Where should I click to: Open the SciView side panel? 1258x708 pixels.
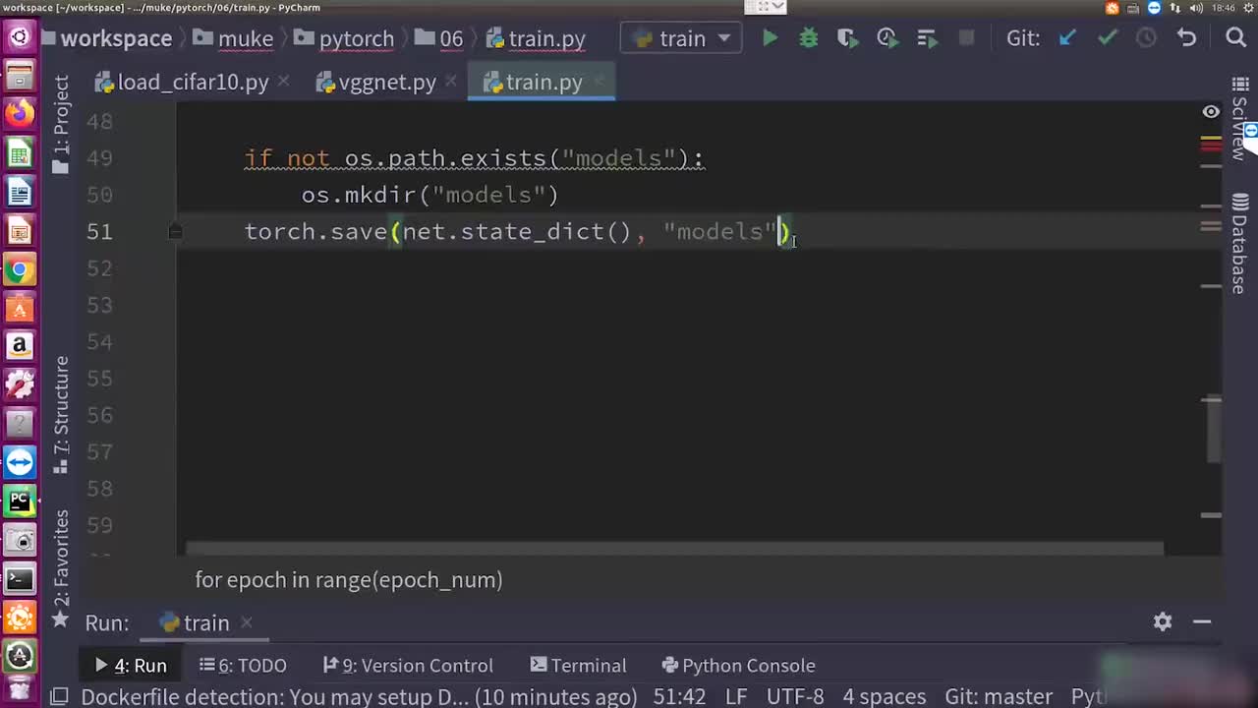point(1240,120)
